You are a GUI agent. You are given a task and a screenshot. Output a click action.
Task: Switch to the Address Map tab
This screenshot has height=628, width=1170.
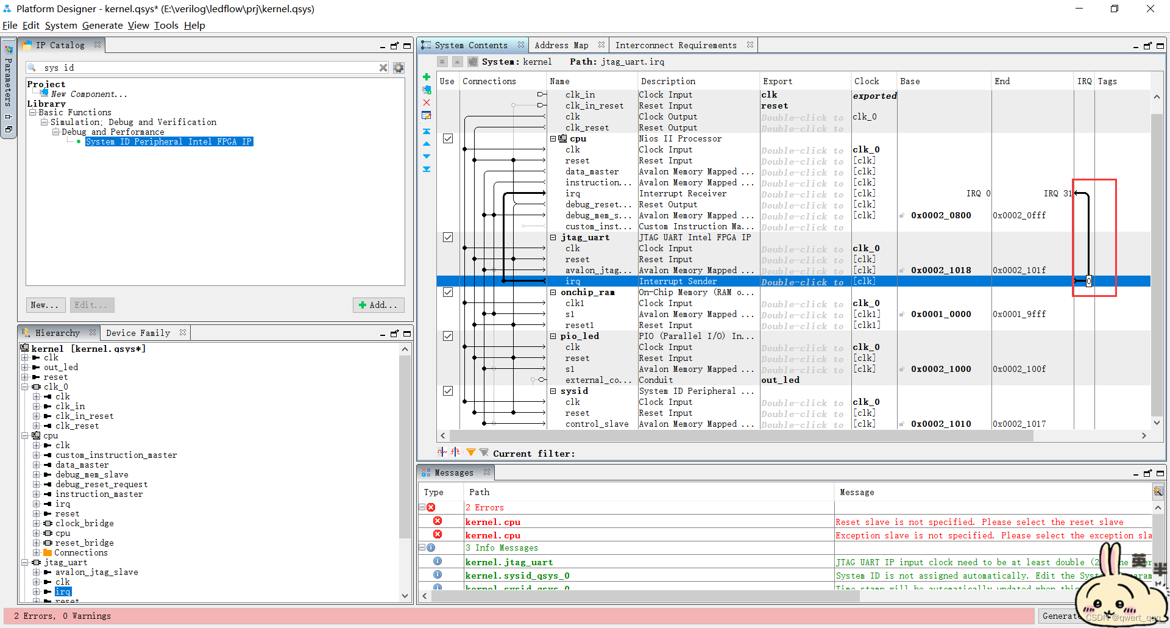coord(561,45)
